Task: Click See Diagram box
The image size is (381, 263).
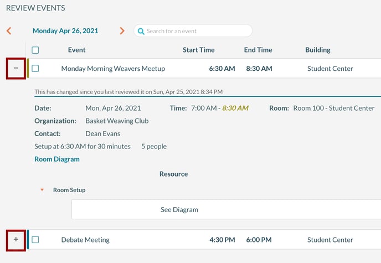Action: [x=226, y=209]
